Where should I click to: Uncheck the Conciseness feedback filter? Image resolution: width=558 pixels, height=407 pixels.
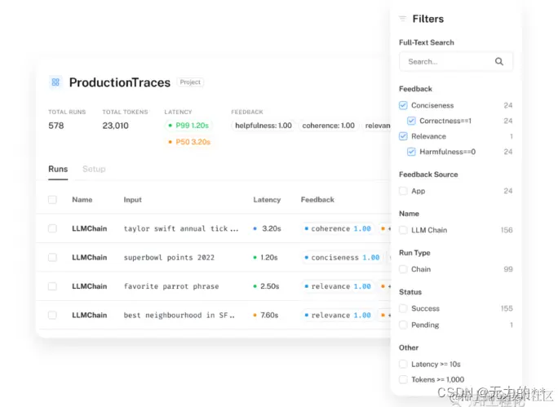(x=403, y=105)
